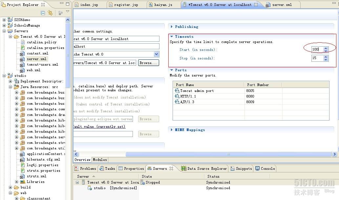The width and height of the screenshot is (339, 200).
Task: Collapse the Servers project node
Action: (x=4, y=31)
